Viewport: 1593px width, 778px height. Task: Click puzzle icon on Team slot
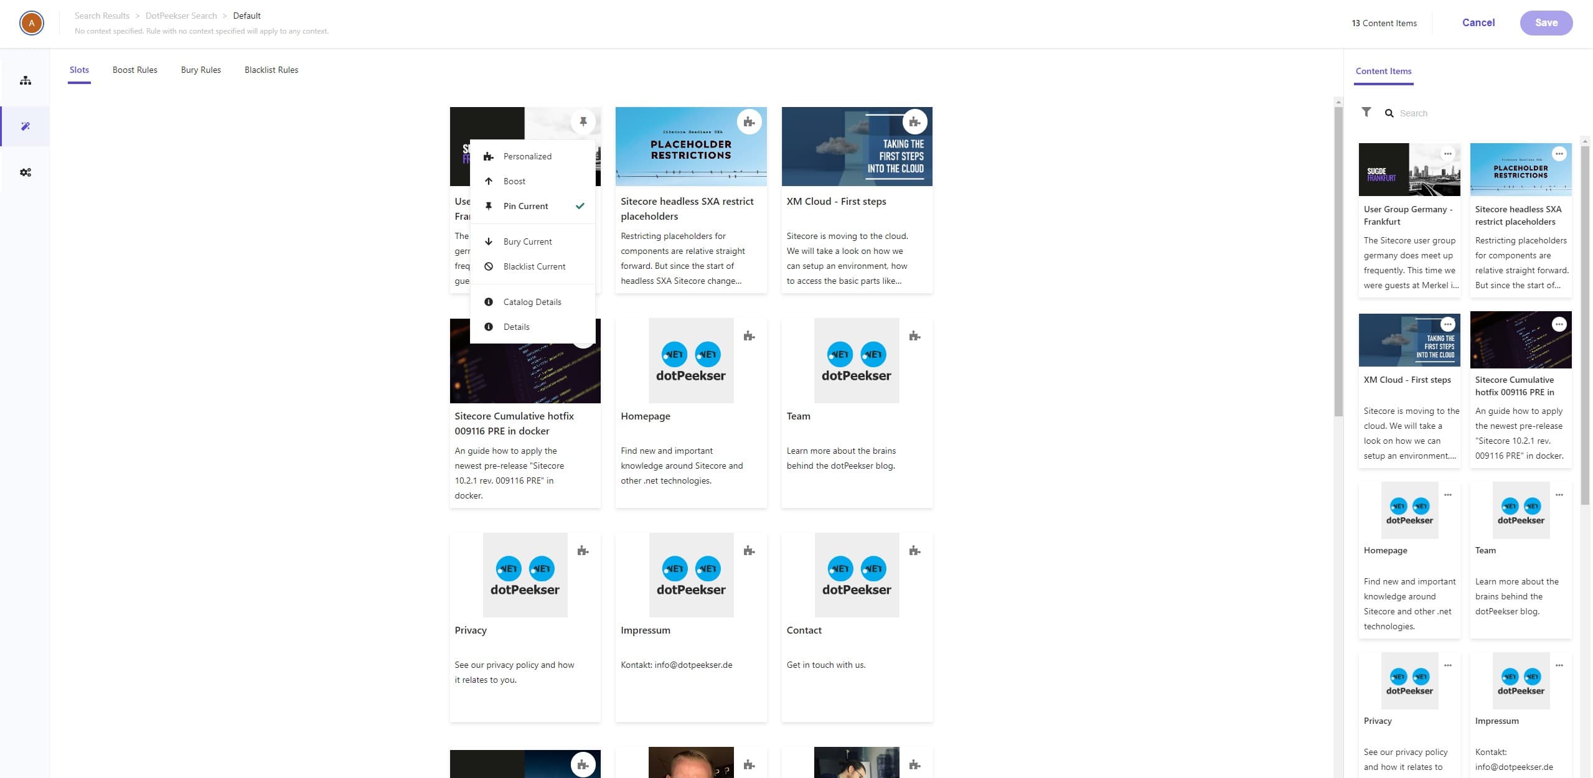point(915,336)
